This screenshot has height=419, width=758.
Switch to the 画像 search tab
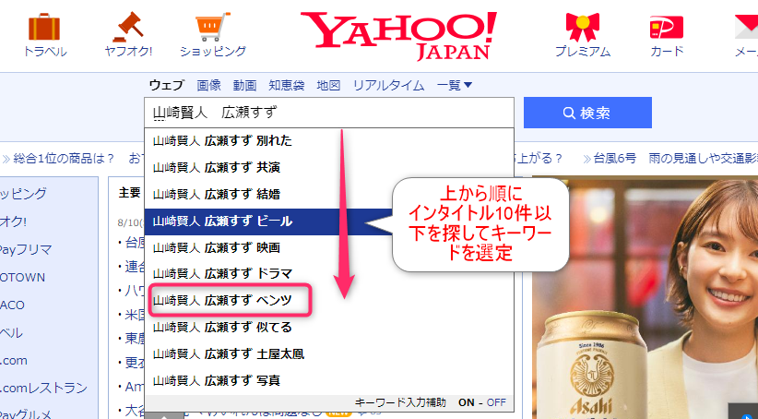pyautogui.click(x=208, y=85)
